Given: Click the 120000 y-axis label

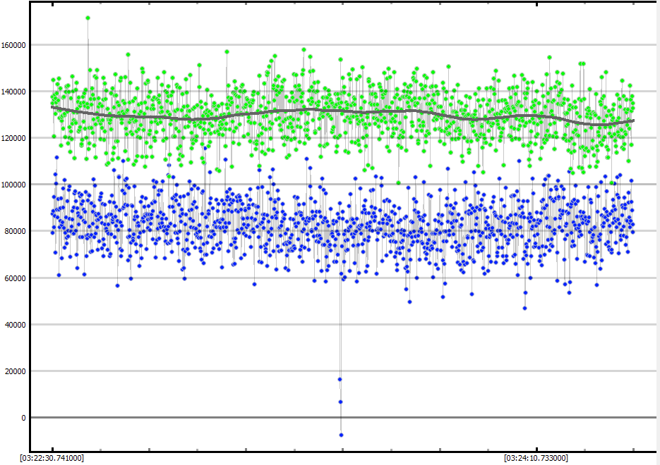Looking at the screenshot, I should (13, 138).
